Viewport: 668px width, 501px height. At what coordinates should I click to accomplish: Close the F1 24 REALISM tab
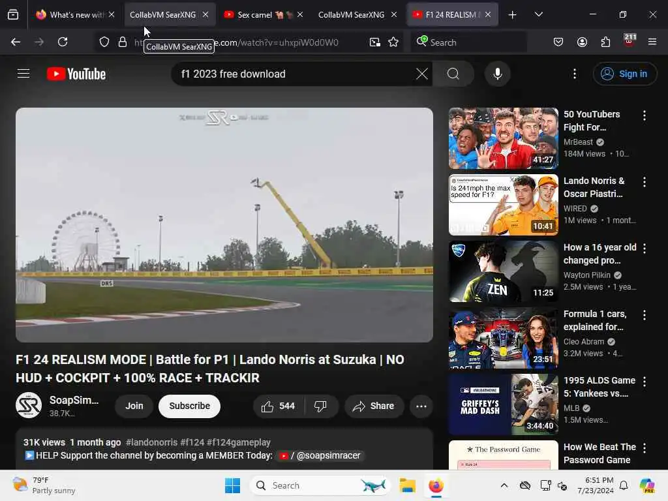[488, 14]
